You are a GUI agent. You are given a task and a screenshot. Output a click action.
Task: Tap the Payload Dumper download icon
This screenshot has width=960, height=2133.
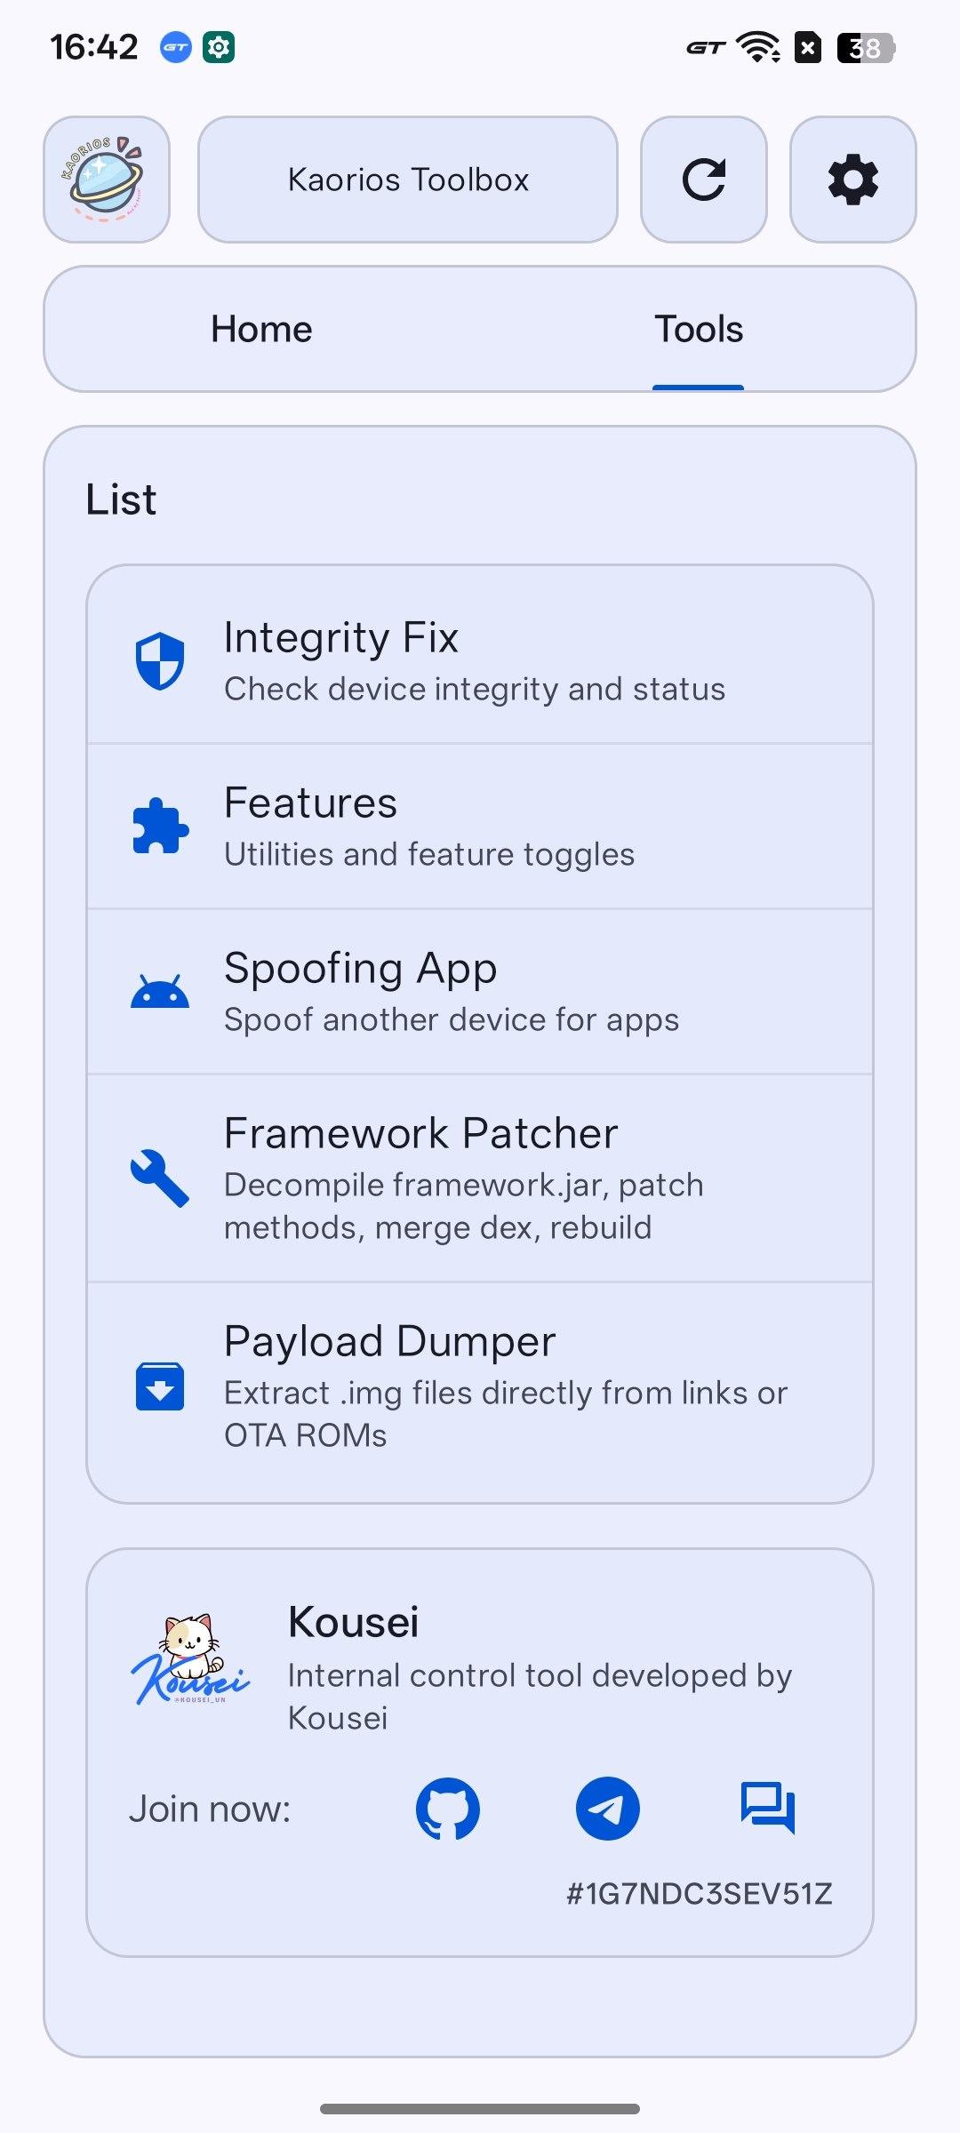160,1386
